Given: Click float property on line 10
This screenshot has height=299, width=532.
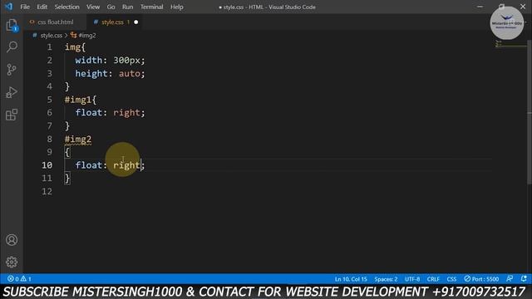Looking at the screenshot, I should [89, 165].
